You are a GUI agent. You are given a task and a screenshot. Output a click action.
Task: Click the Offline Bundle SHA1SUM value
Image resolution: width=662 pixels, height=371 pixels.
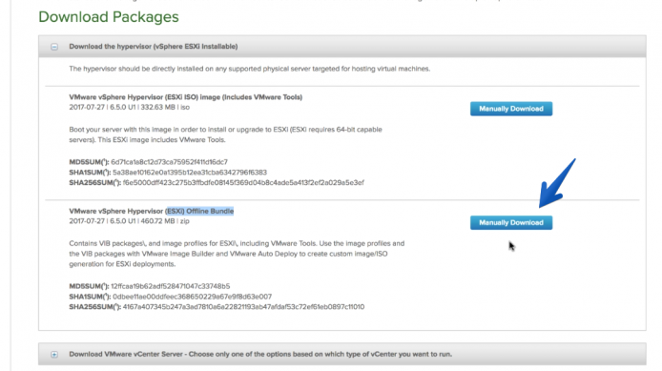[192, 297]
